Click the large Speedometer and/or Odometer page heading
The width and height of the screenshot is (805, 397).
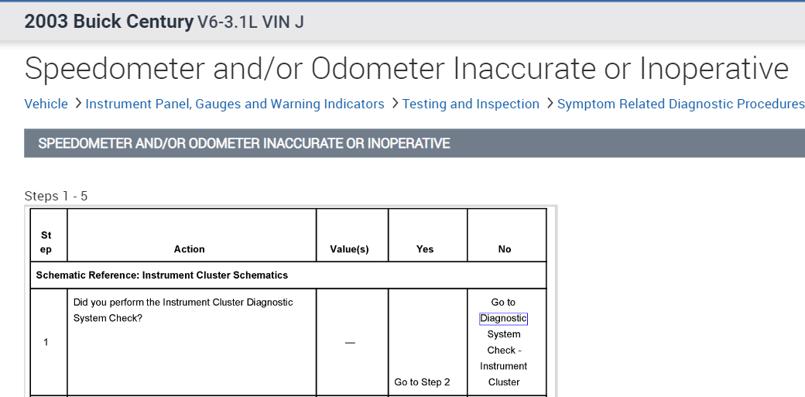pos(406,69)
